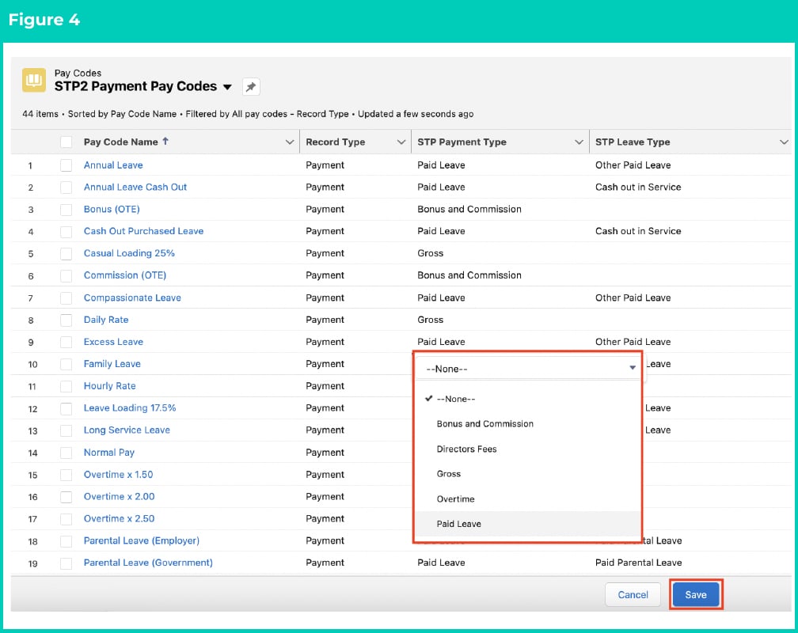This screenshot has height=633, width=798.
Task: Open the Leave Loading 17.5% link
Action: pos(130,408)
